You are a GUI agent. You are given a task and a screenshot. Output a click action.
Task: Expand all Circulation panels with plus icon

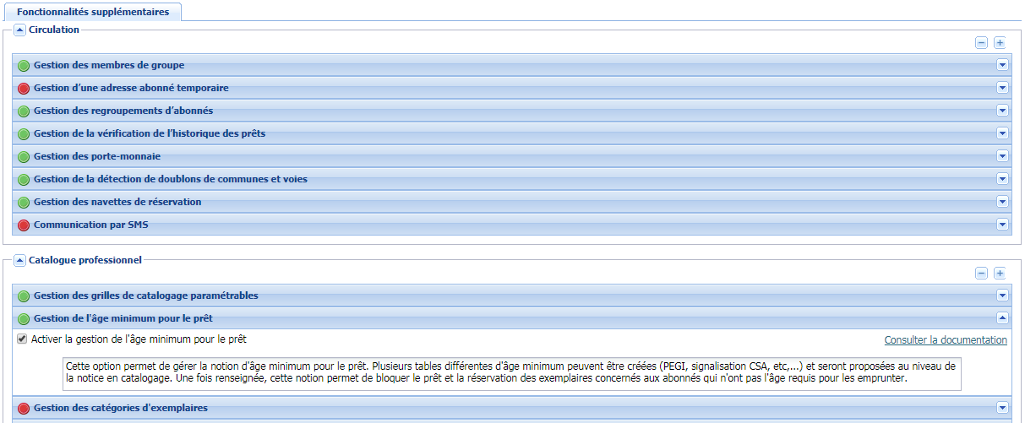click(1000, 43)
